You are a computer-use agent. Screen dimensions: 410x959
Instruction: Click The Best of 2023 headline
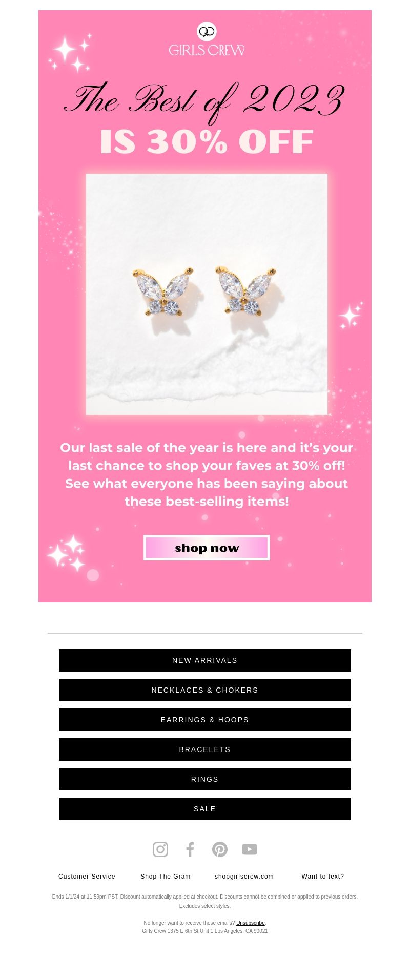tap(205, 100)
